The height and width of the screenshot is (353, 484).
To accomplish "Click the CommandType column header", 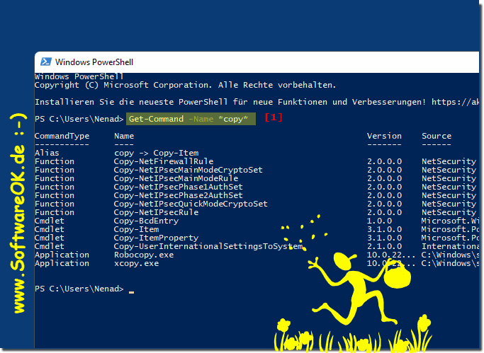I will click(62, 136).
